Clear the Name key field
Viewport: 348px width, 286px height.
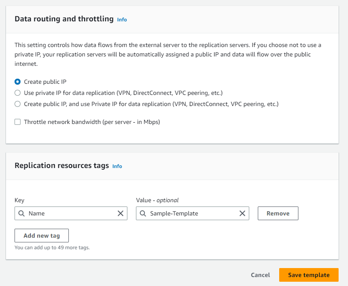[x=121, y=213]
